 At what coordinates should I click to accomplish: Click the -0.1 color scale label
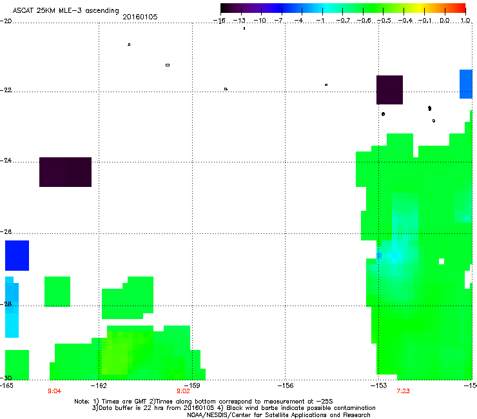click(x=425, y=21)
